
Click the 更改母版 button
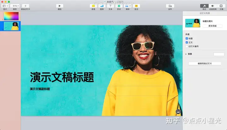click(x=212, y=26)
